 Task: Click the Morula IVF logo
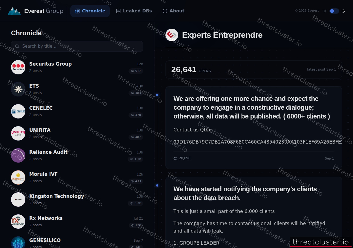(x=18, y=177)
